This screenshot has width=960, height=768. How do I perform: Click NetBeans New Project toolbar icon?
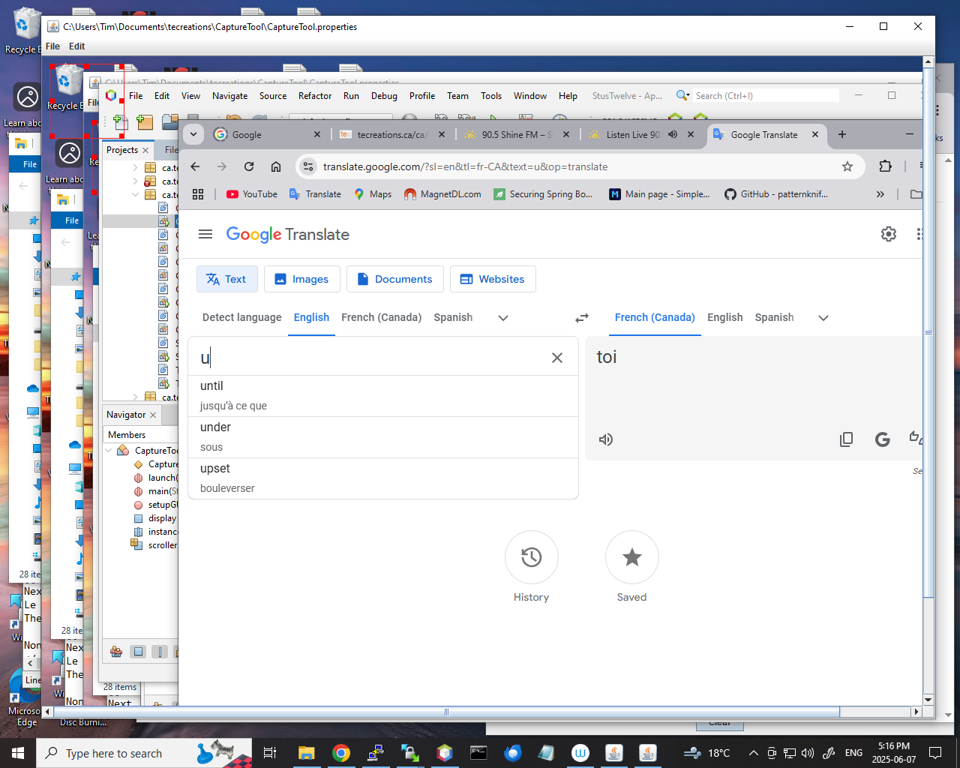144,121
